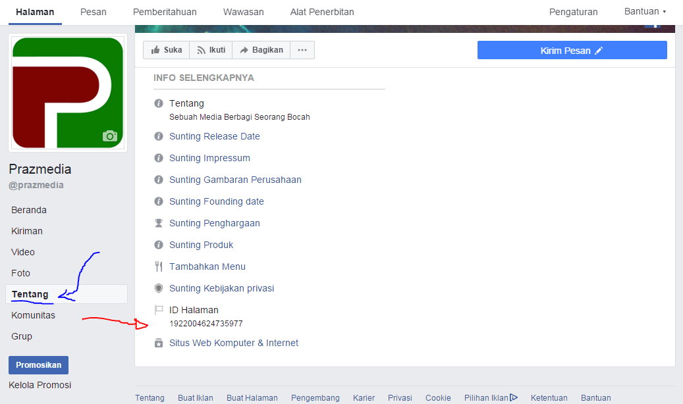Click the flag icon beside ID Halaman
Viewport: 683px width, 404px height.
[x=158, y=309]
